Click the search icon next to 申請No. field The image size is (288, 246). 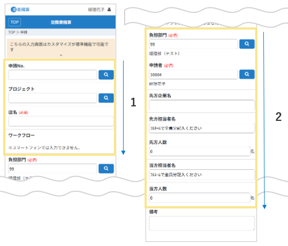click(106, 75)
